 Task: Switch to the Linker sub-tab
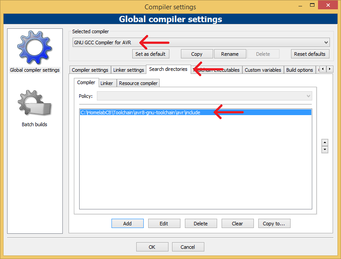click(107, 83)
